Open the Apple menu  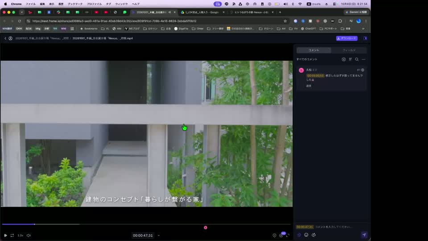click(5, 4)
